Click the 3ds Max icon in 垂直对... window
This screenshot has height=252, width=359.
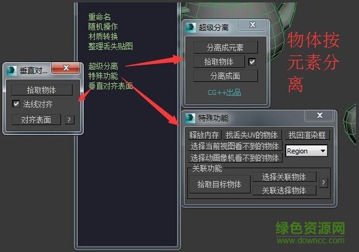click(12, 70)
